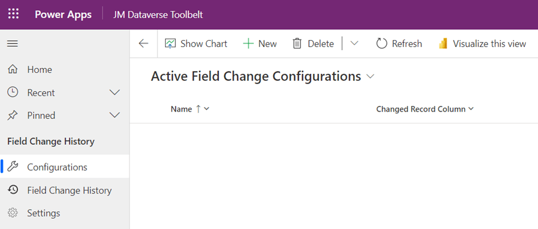538x229 pixels.
Task: Expand the Pinned section chevron
Action: click(x=115, y=116)
